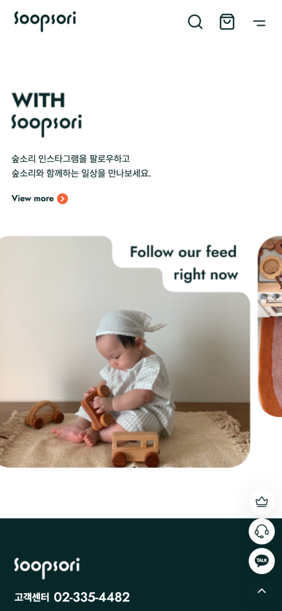The image size is (282, 611).
Task: Open the KakaoTalk chat button
Action: coord(262,561)
